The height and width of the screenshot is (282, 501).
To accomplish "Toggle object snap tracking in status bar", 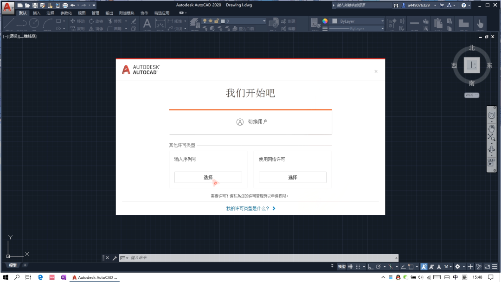I will click(x=403, y=267).
